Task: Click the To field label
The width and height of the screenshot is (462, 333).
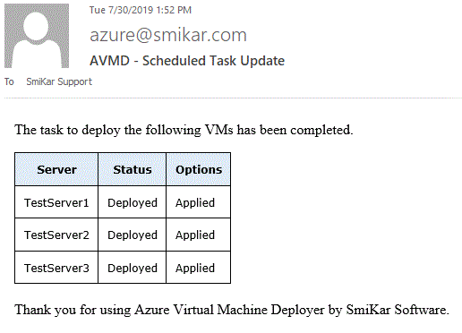Action: [9, 81]
